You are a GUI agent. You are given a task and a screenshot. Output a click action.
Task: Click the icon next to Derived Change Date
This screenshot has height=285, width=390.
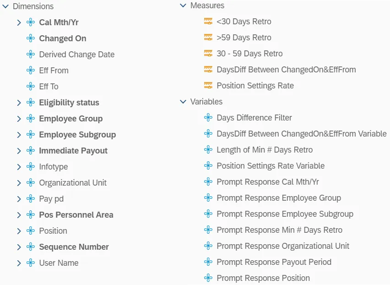click(x=31, y=55)
